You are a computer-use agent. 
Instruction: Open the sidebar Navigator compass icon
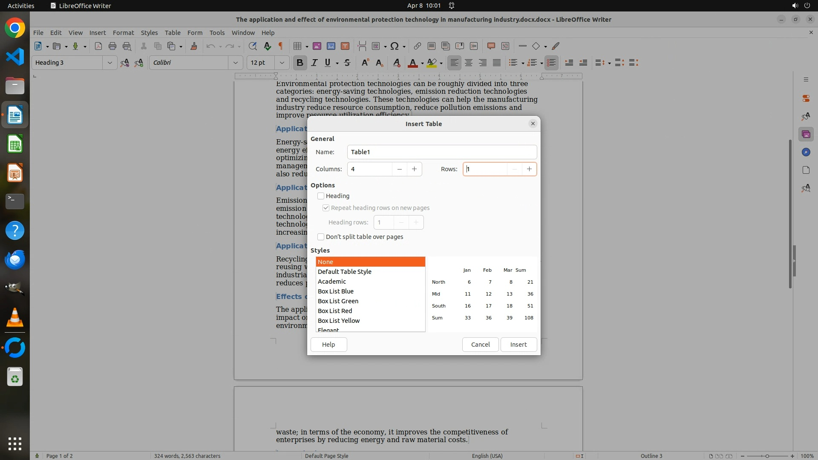tap(806, 152)
